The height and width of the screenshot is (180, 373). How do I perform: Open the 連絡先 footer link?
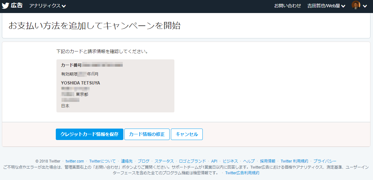127,161
